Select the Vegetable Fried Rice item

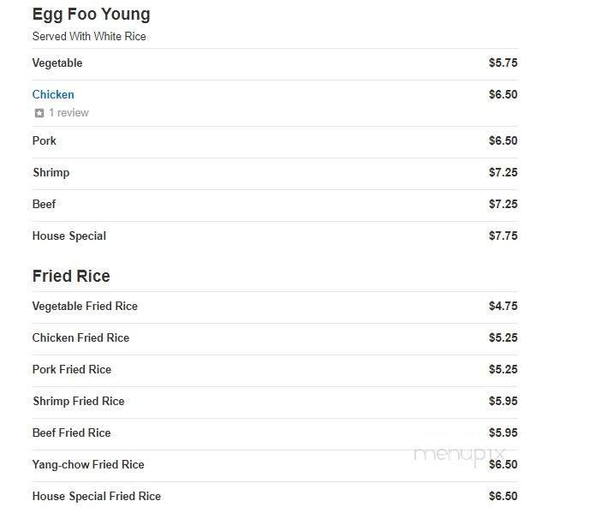85,306
